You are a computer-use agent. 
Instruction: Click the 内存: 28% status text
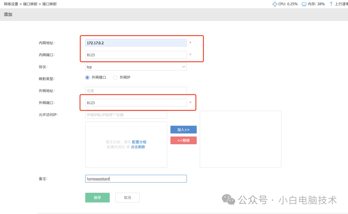pos(316,4)
